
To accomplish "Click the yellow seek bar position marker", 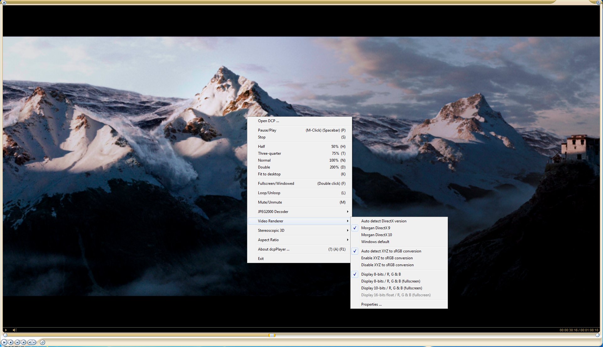I will [x=272, y=335].
